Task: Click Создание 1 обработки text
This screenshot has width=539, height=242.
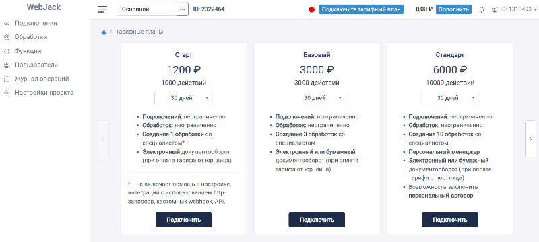Action: (173, 134)
